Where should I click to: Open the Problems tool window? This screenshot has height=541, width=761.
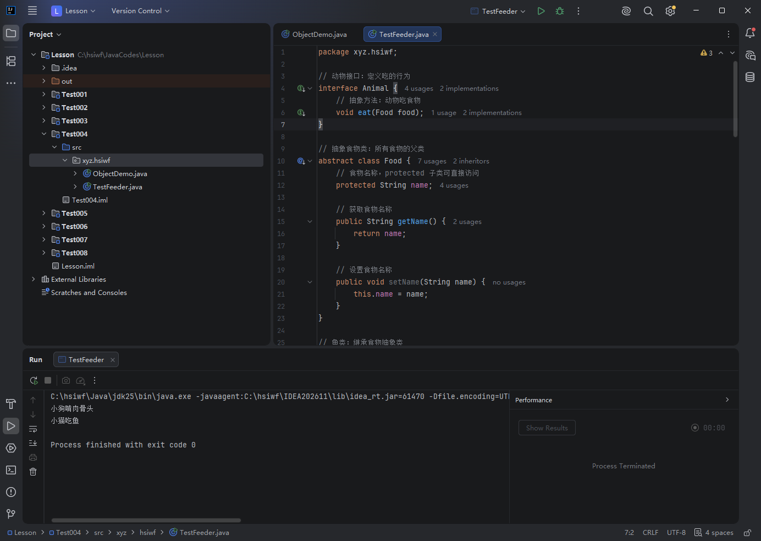pyautogui.click(x=11, y=492)
